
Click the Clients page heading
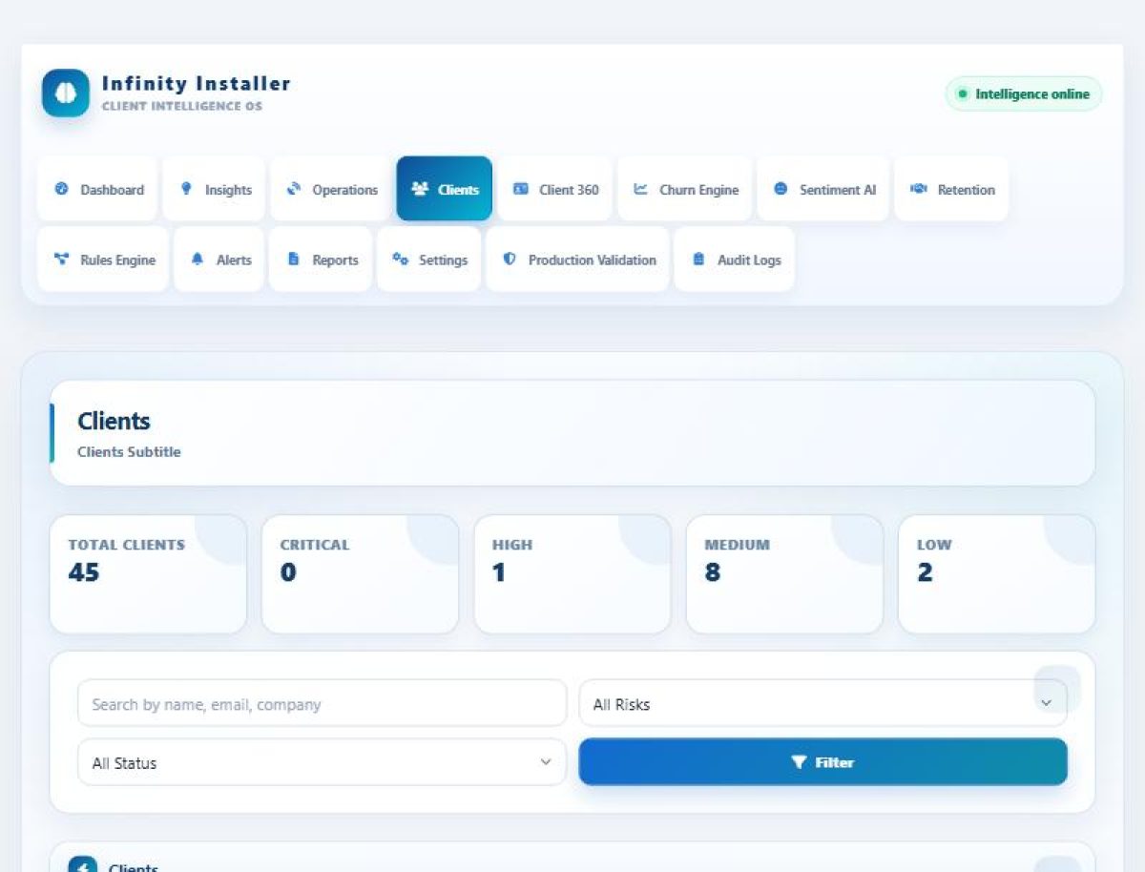click(x=114, y=421)
